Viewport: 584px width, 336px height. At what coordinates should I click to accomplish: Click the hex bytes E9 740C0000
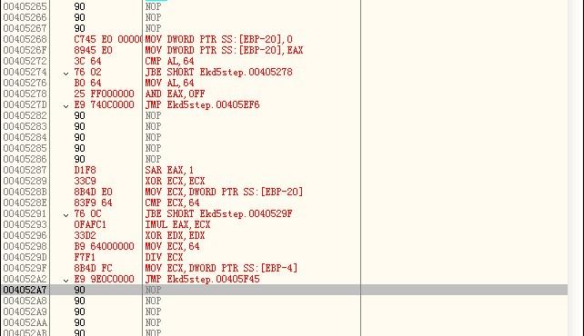click(104, 104)
